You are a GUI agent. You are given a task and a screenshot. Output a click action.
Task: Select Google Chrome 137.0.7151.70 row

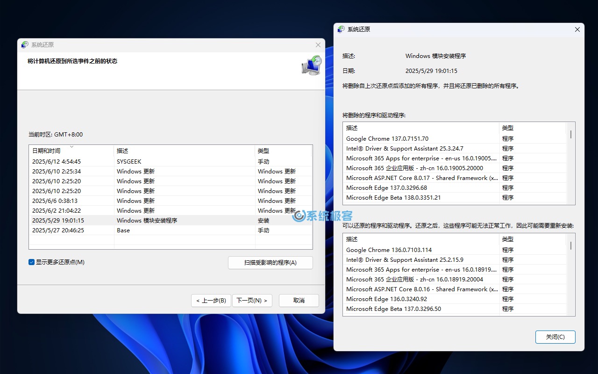(455, 139)
